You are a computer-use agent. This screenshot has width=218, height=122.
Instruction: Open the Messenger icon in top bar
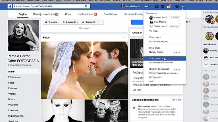pyautogui.click(x=162, y=6)
